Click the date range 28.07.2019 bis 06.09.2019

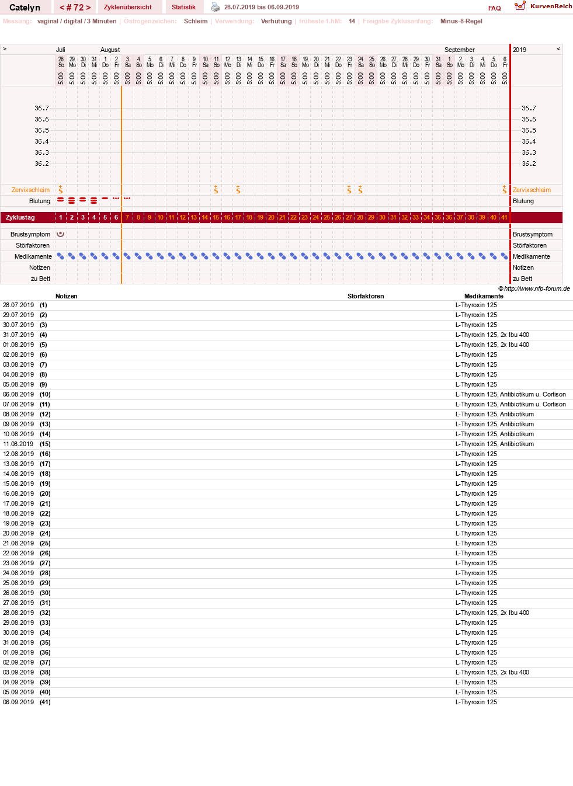point(262,7)
